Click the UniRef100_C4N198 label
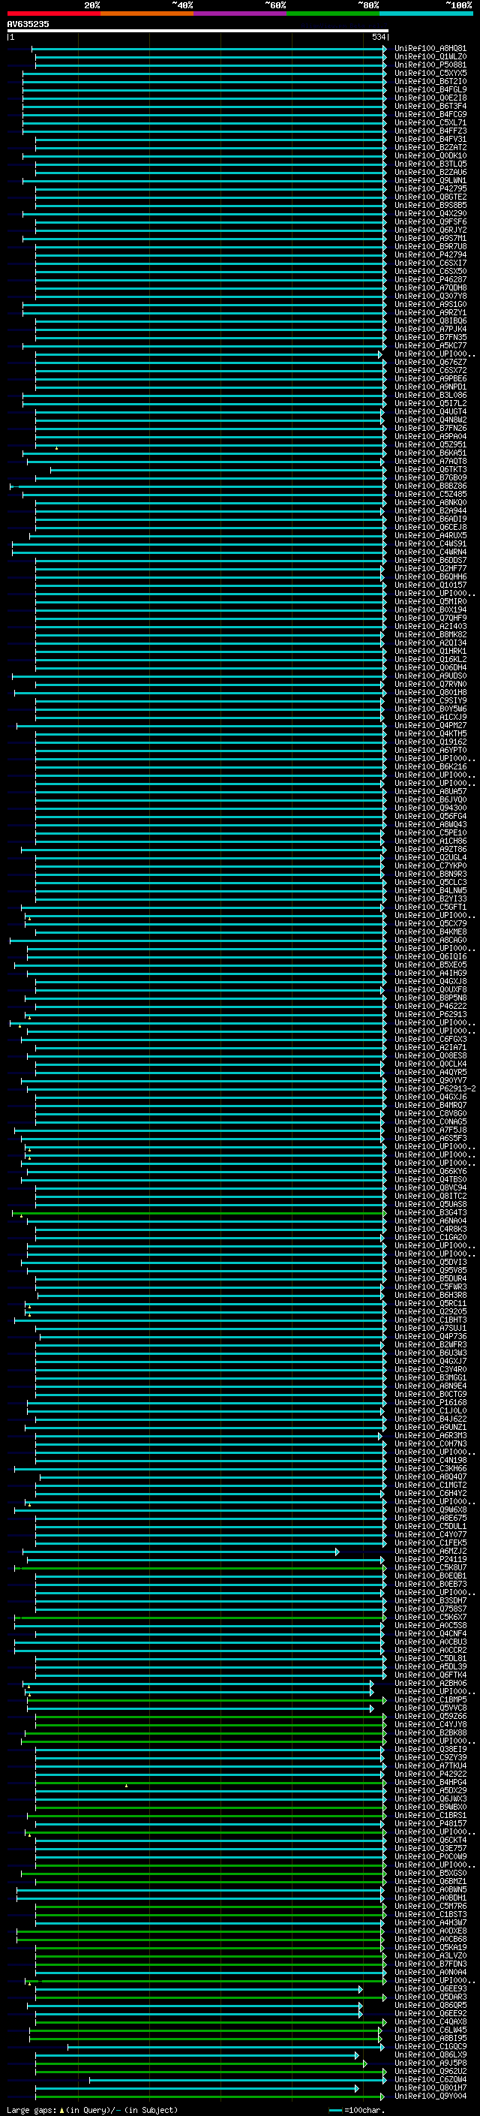 coord(430,1461)
